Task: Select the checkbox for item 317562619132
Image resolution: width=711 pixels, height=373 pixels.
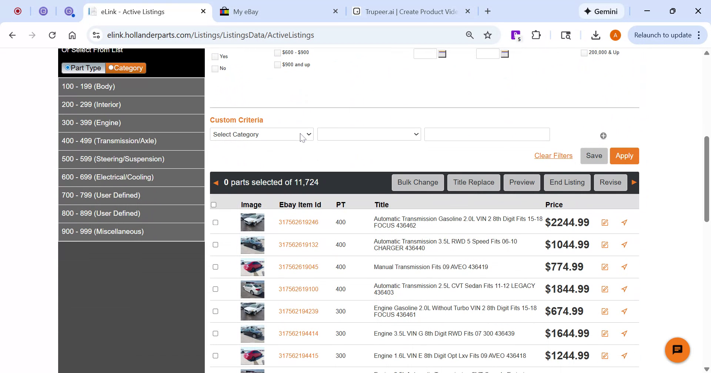Action: [215, 245]
